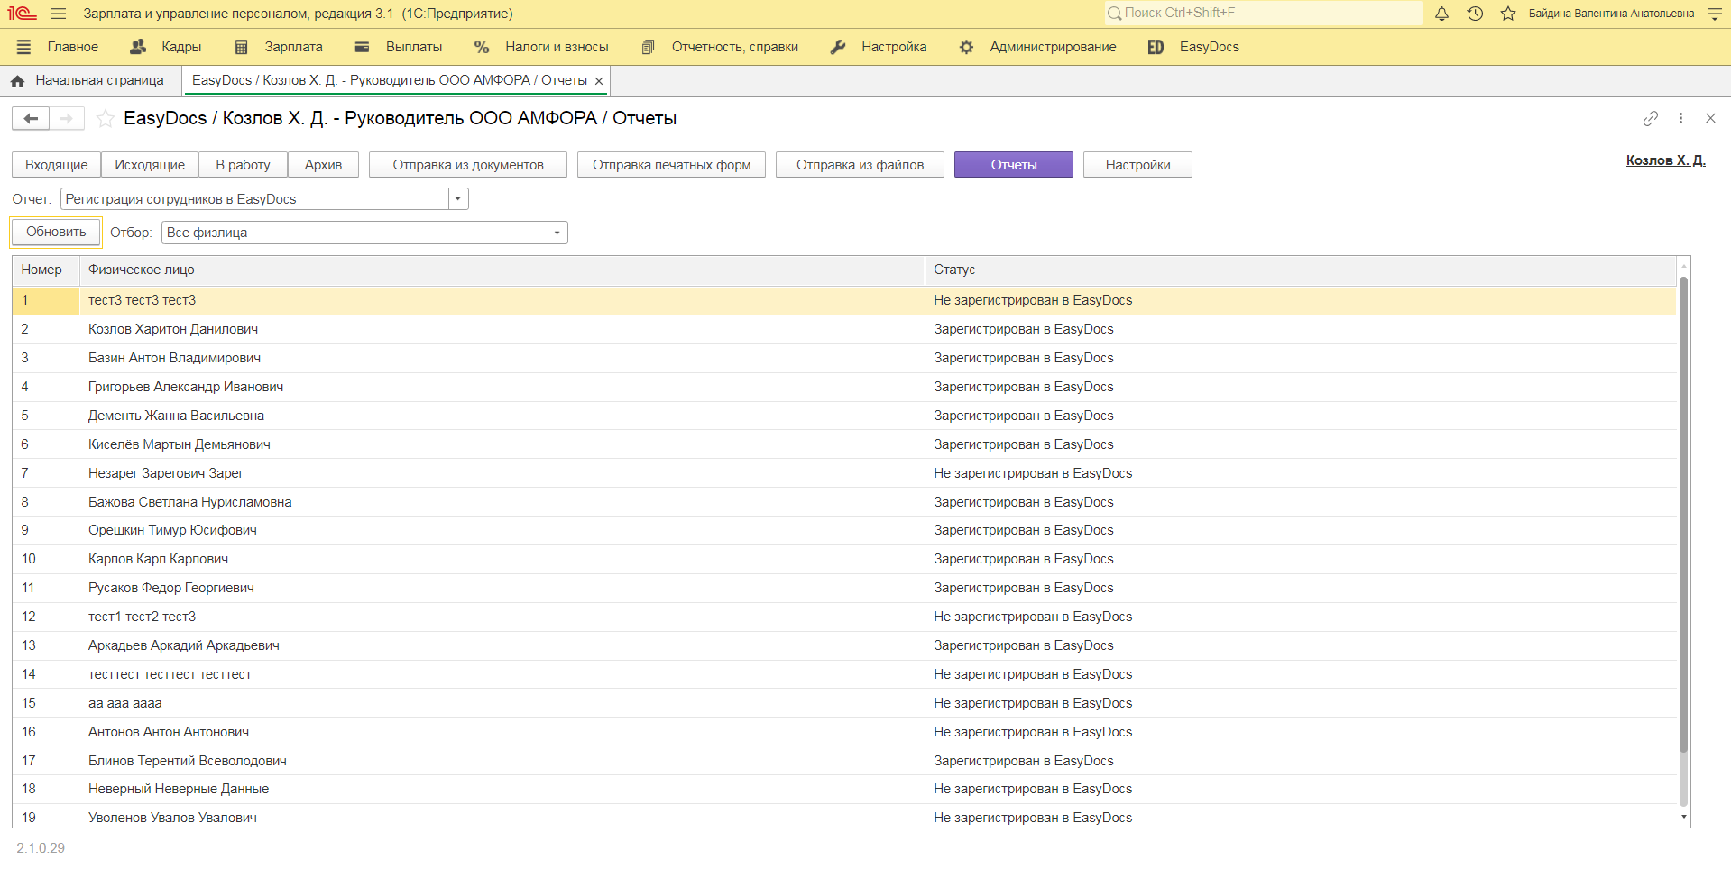Screen dimensions: 1731x869
Task: Open the hamburger functions menu icon
Action: point(59,14)
